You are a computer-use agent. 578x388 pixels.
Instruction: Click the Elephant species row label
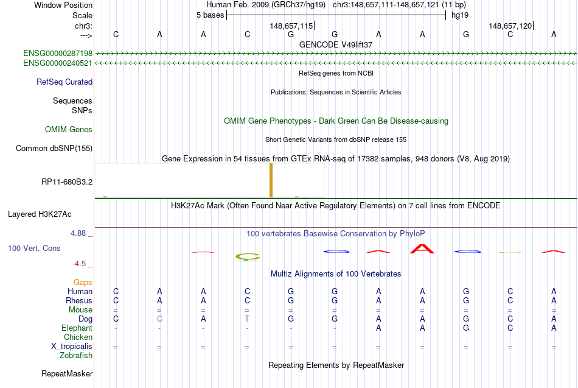(77, 328)
